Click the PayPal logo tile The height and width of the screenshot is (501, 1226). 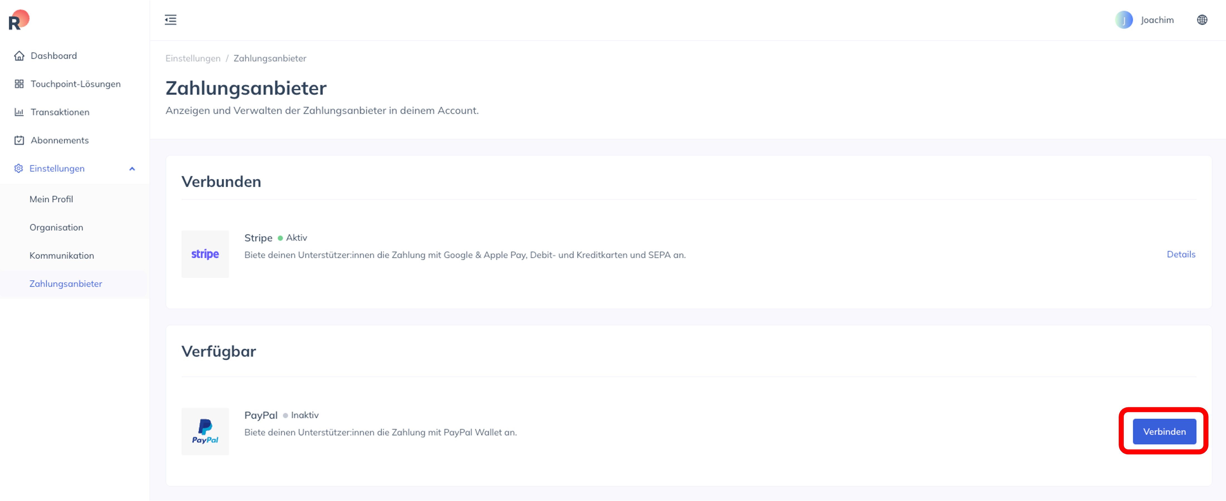205,431
